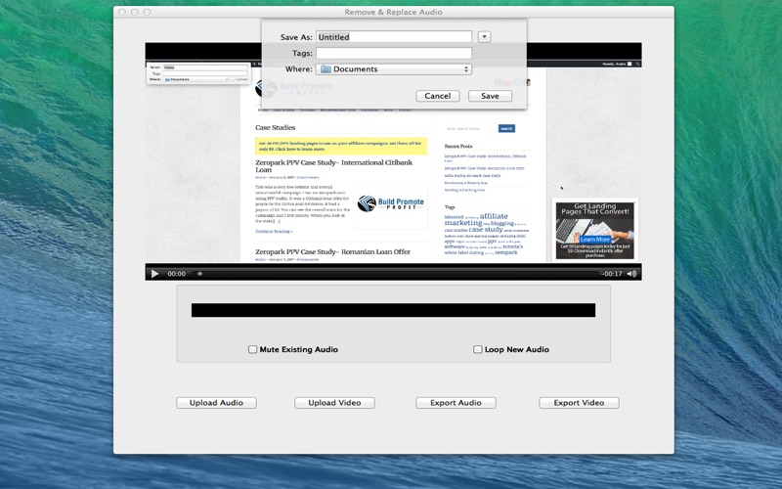Viewport: 782px width, 489px height.
Task: Click the black audio waveform bar
Action: coord(393,310)
